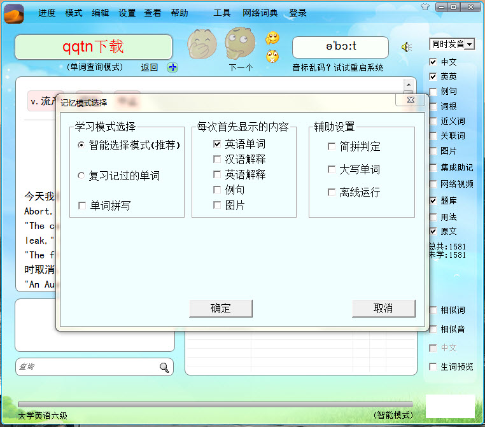This screenshot has width=485, height=427.
Task: Click the progress bar at the bottom
Action: coord(215,404)
